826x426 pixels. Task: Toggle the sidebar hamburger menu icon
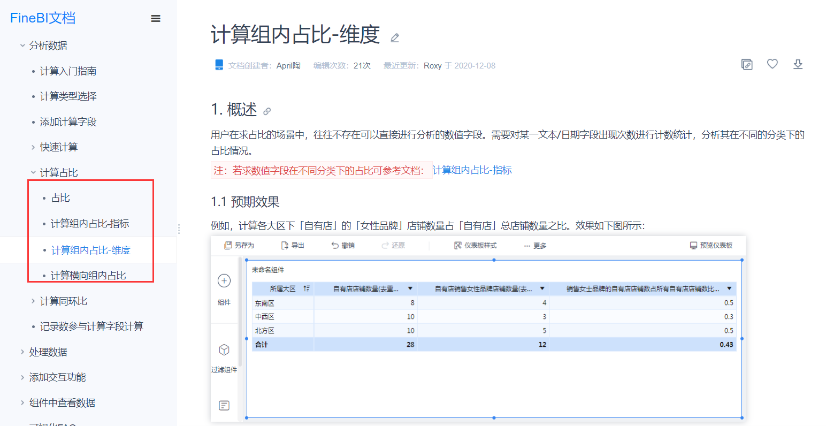(x=156, y=18)
